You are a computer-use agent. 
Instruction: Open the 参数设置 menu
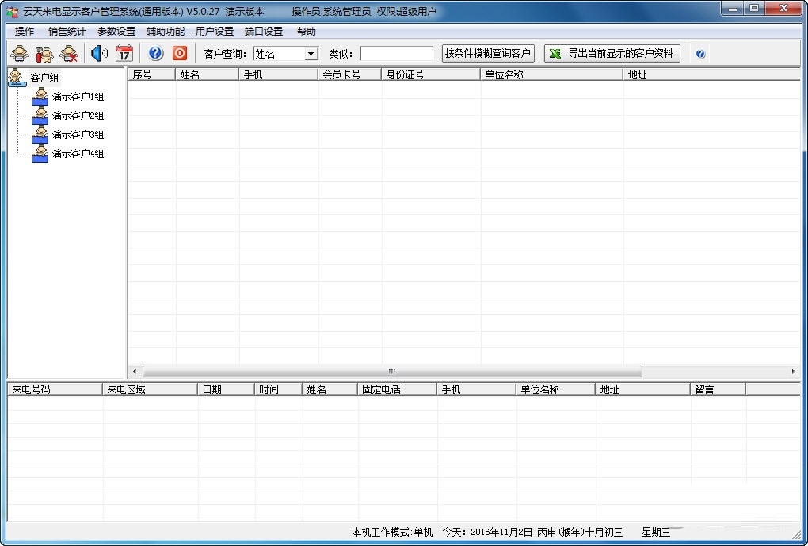click(x=116, y=32)
